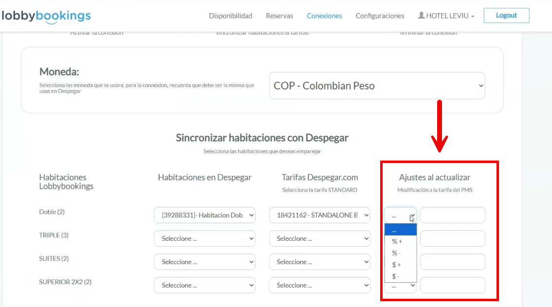Click the 'SUPERIOR 2X2 (2)' room label

65,282
